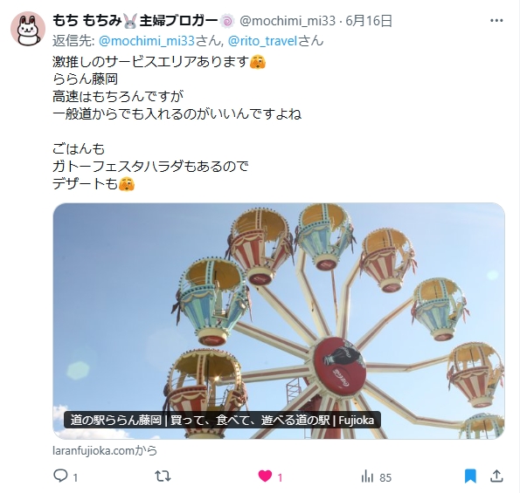Click the @mochimi_mi33 handle in header
This screenshot has height=493, width=520.
288,21
